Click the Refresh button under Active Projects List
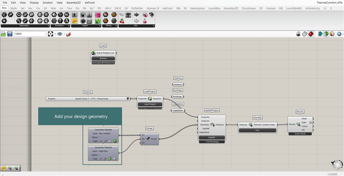The width and height of the screenshot is (344, 176). click(x=103, y=58)
